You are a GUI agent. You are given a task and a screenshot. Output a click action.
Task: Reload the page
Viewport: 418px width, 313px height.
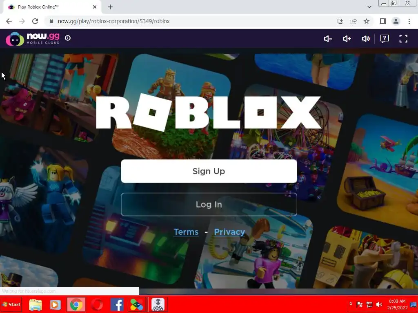click(x=35, y=21)
